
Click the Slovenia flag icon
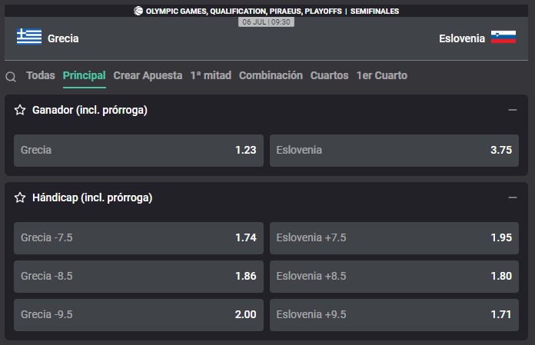point(503,37)
